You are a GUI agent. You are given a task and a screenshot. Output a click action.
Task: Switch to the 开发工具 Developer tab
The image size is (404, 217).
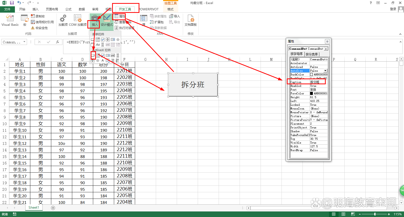(x=125, y=9)
